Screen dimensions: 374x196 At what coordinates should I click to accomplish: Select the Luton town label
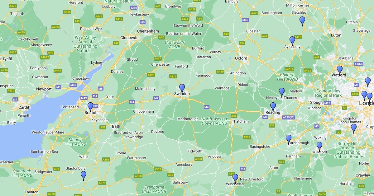point(336,35)
